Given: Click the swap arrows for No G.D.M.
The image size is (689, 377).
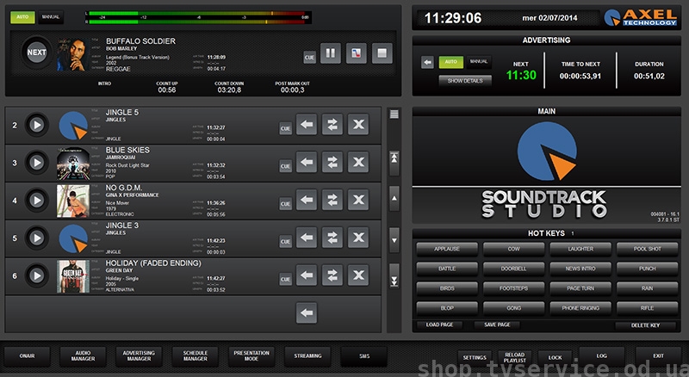Looking at the screenshot, I should [332, 201].
